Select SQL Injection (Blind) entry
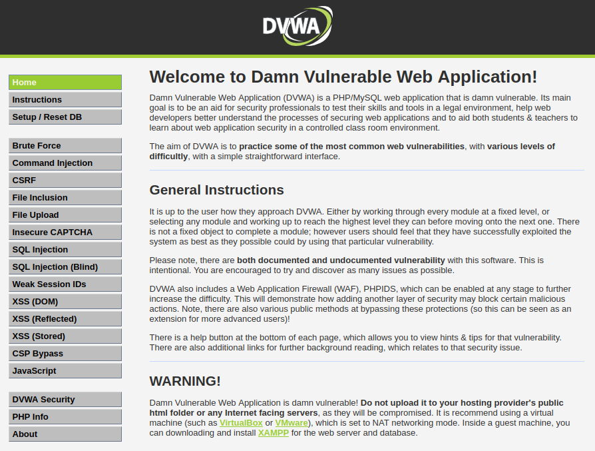 [65, 266]
